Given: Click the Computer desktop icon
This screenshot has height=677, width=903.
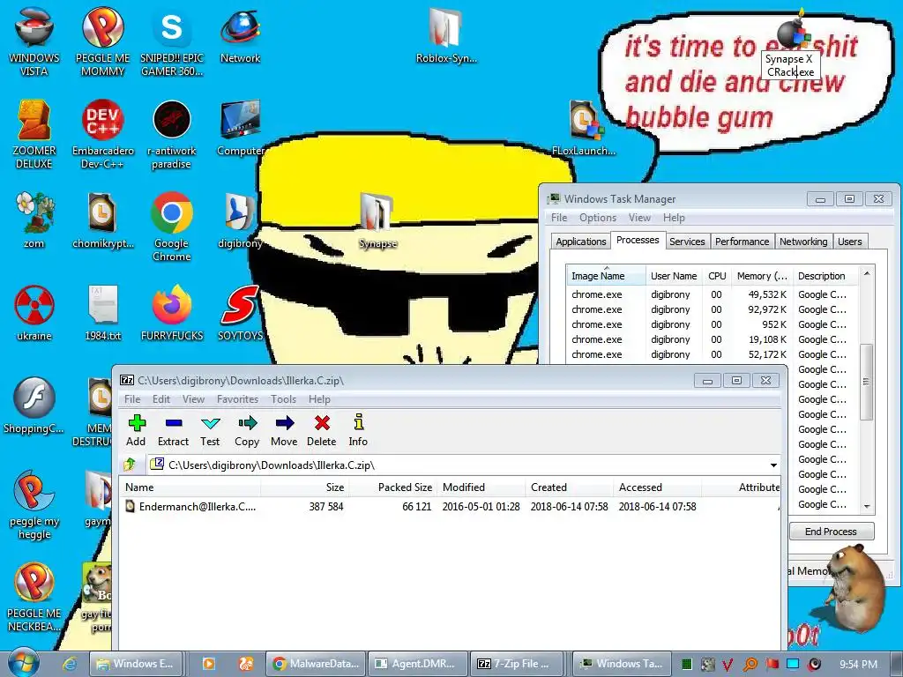Looking at the screenshot, I should [x=240, y=129].
